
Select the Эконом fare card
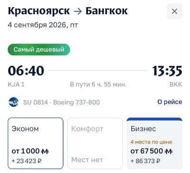tap(36, 143)
